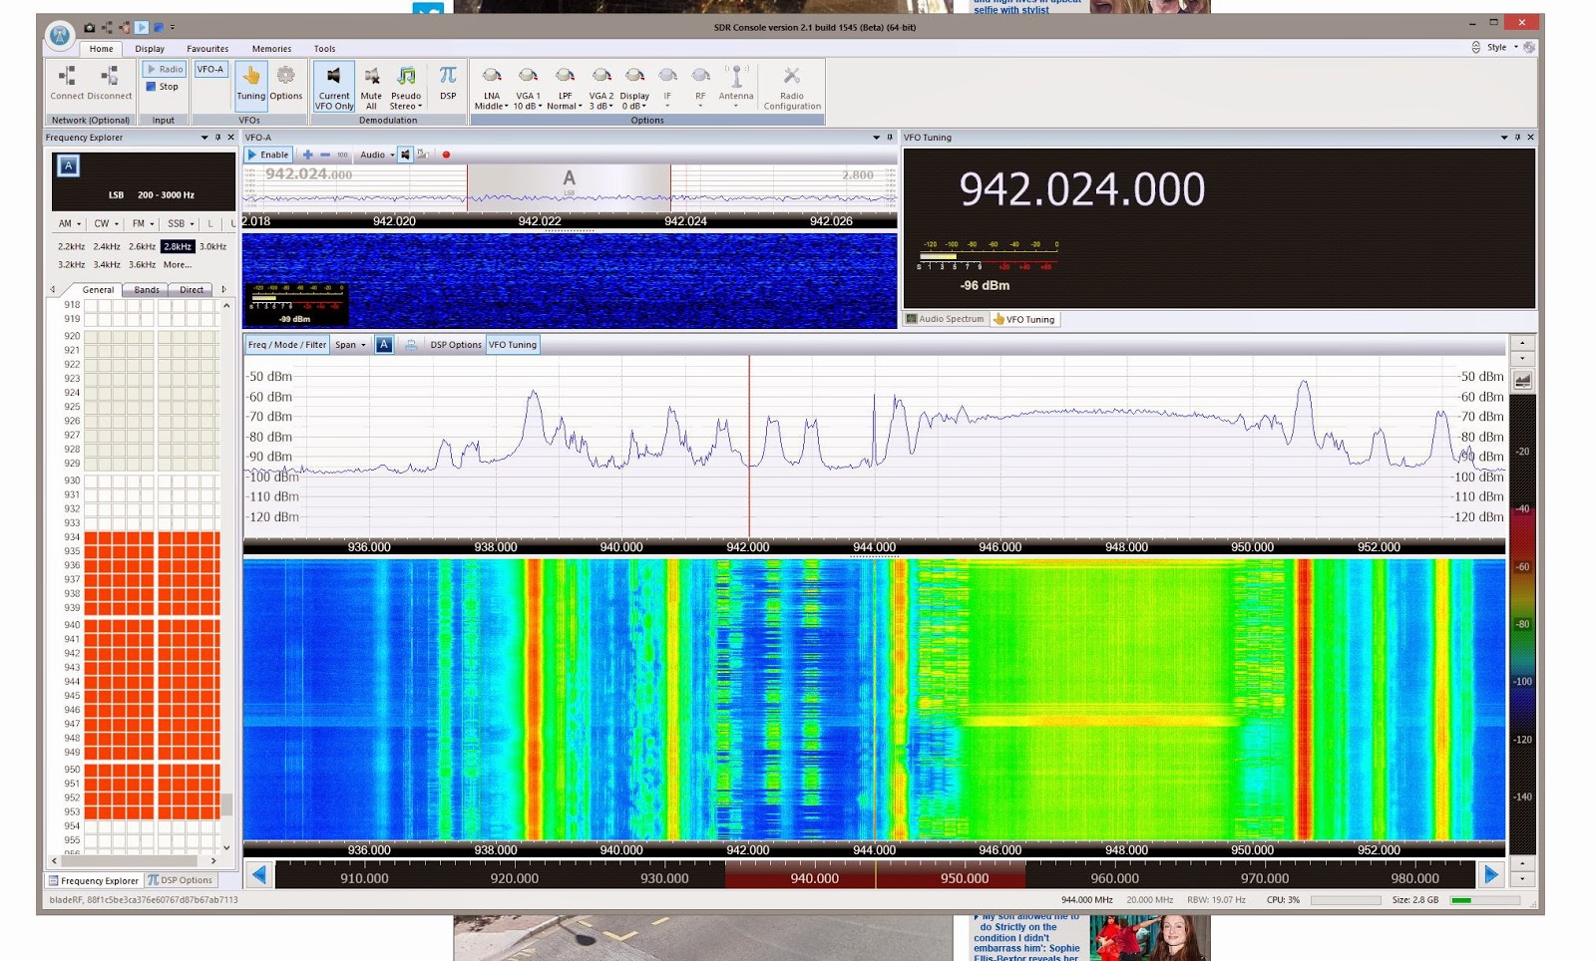Click the Stop input button
Screen dimensions: 1596x961
coord(163,87)
